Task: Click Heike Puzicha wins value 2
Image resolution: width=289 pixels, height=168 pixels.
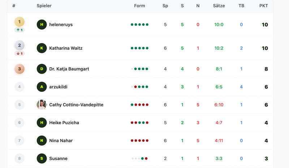Action: pyautogui.click(x=182, y=122)
